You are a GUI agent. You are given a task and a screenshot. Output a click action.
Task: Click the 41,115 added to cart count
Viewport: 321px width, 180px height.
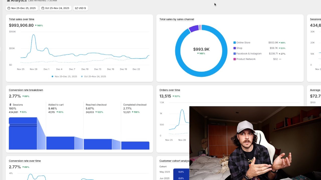[x=52, y=112]
